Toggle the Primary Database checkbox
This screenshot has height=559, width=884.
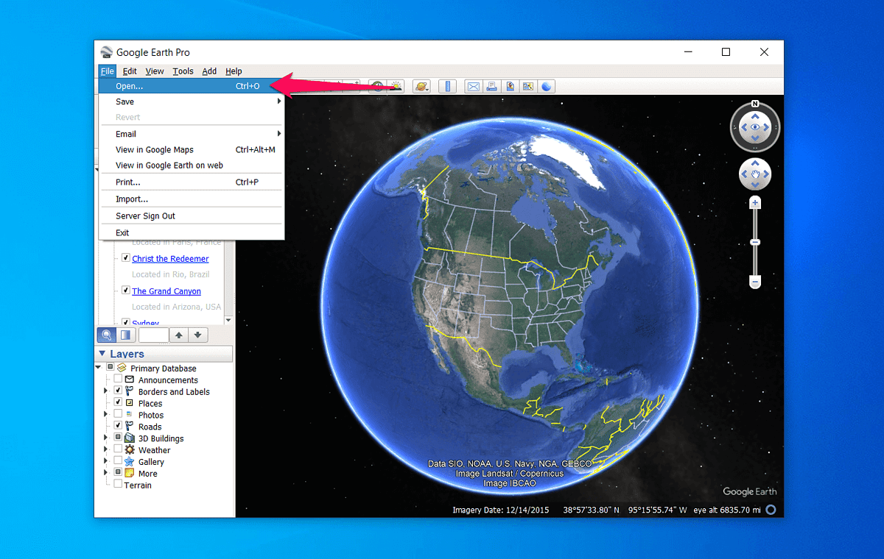click(x=110, y=368)
